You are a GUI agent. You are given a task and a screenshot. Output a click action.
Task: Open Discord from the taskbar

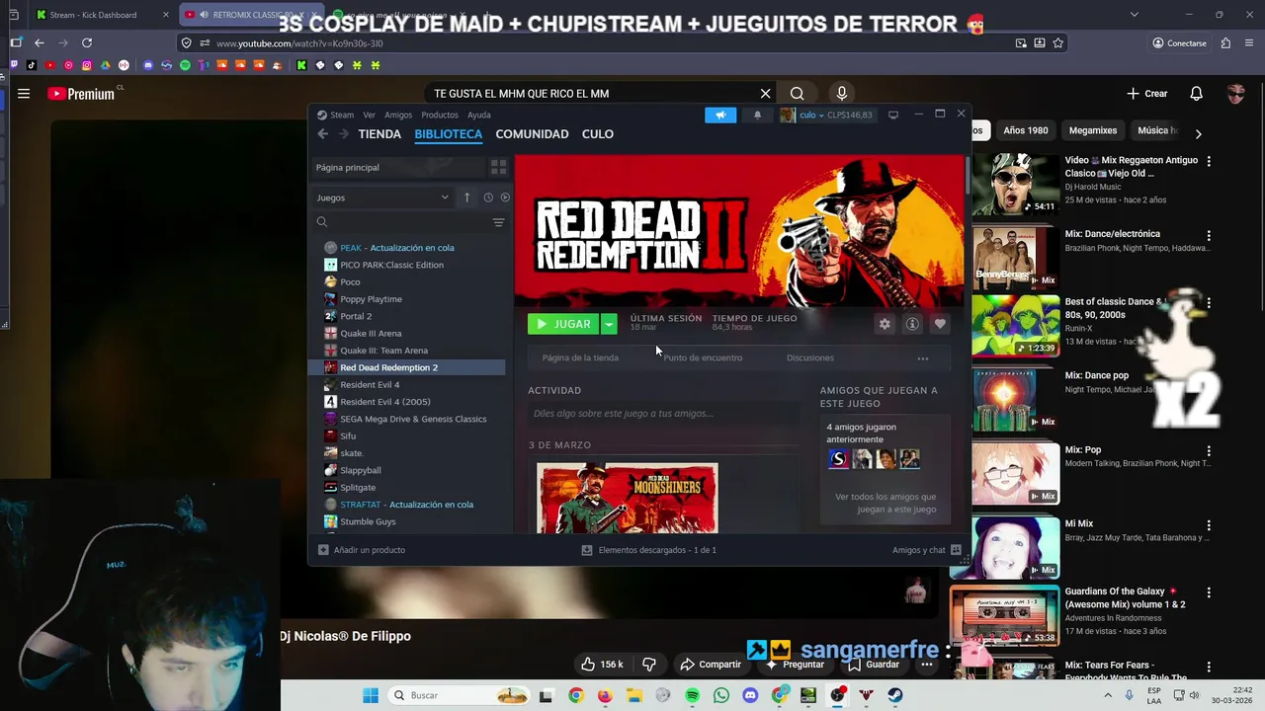click(x=750, y=695)
